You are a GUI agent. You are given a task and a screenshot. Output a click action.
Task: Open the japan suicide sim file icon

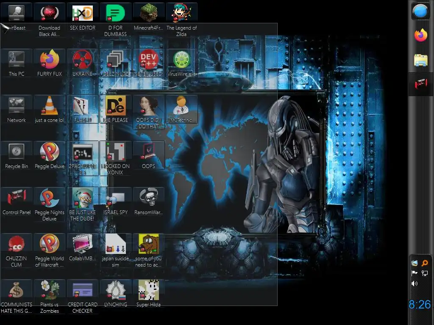[x=115, y=244]
